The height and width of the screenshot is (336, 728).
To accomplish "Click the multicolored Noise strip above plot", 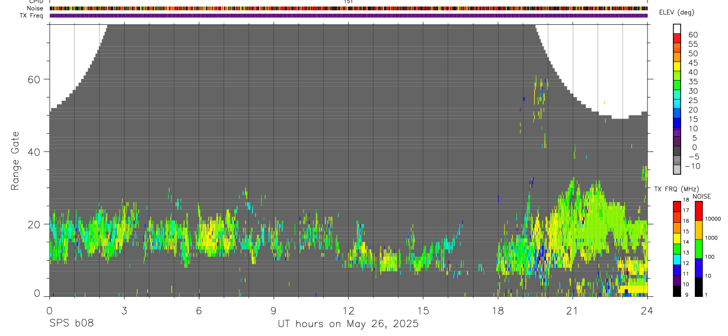I will [x=349, y=8].
